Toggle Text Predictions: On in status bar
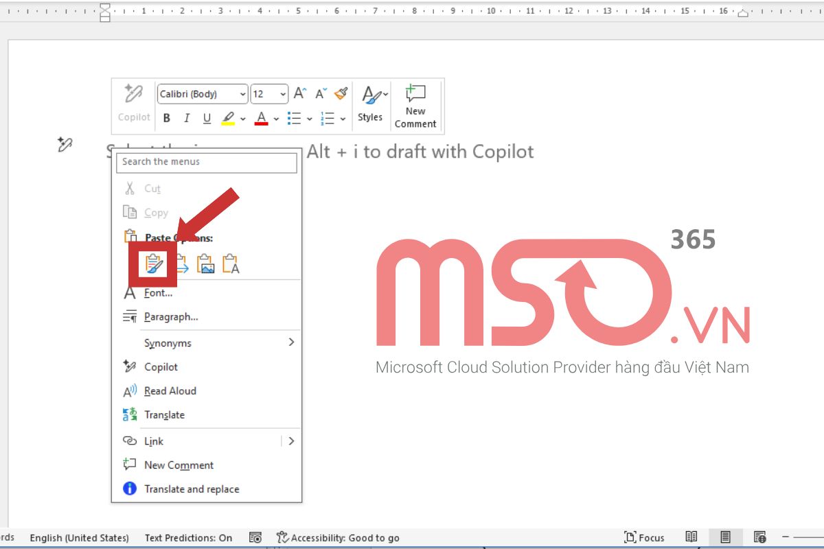Viewport: 824px width, 549px height. point(188,538)
